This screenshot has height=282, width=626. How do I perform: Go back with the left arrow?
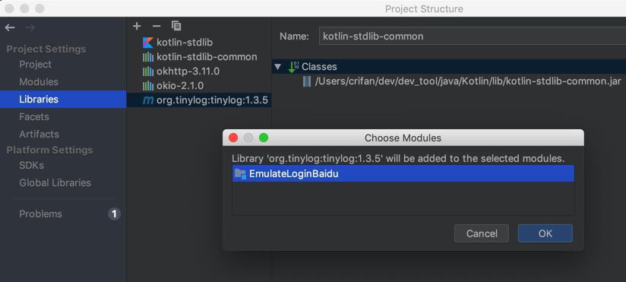coord(10,27)
